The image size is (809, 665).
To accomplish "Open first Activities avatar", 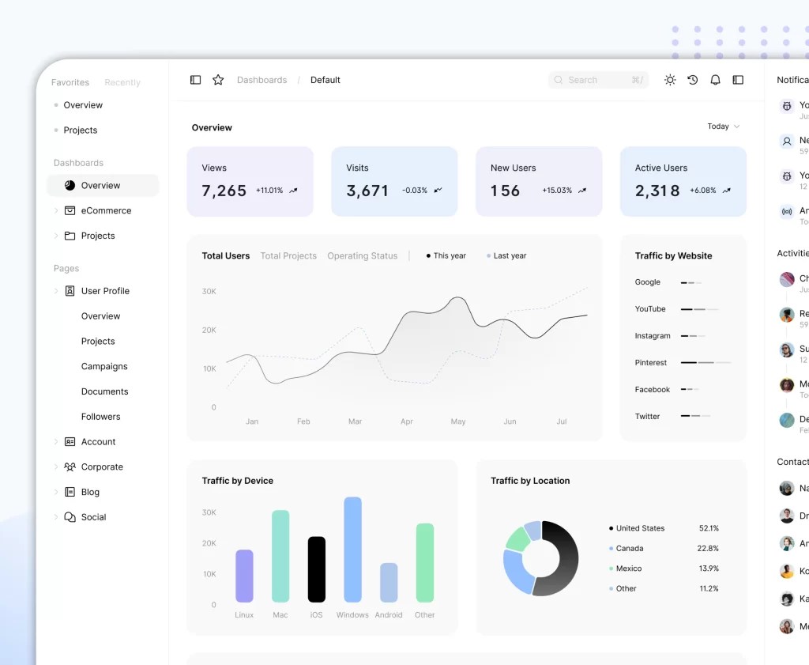I will point(787,280).
